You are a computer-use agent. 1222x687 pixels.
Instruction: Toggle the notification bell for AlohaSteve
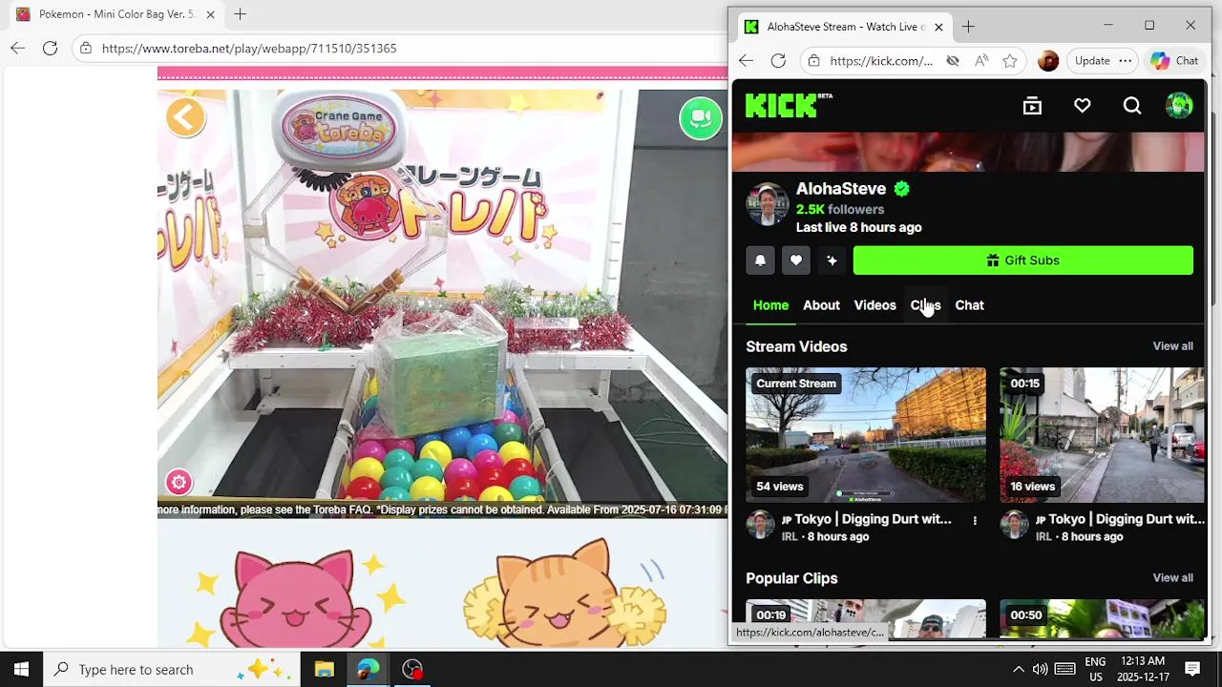point(761,260)
